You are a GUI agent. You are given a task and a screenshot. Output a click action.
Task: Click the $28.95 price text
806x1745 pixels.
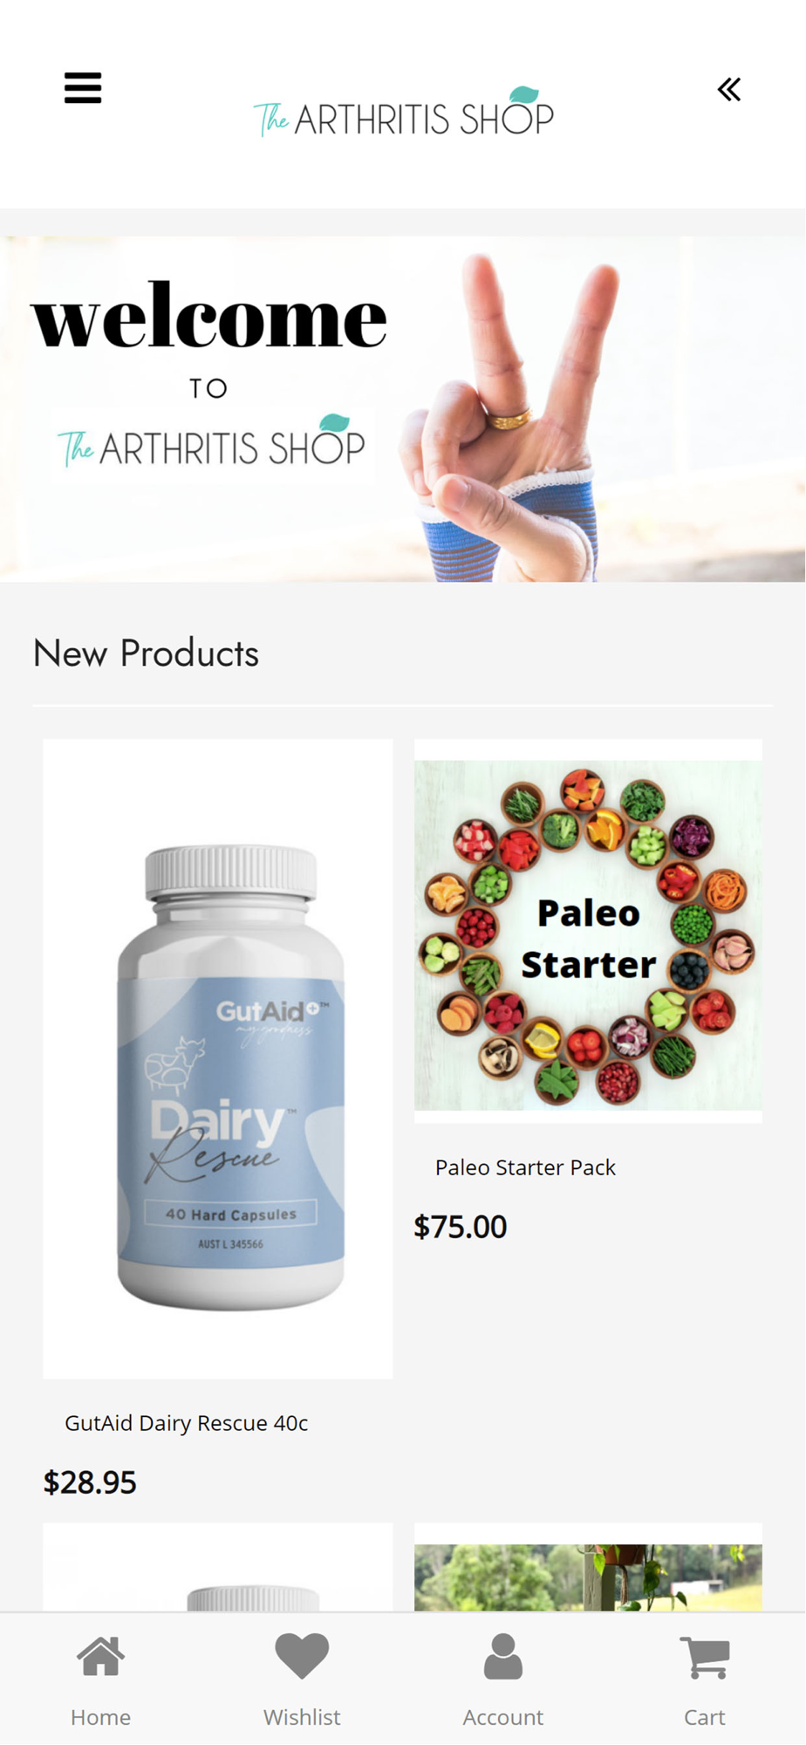click(x=90, y=1482)
